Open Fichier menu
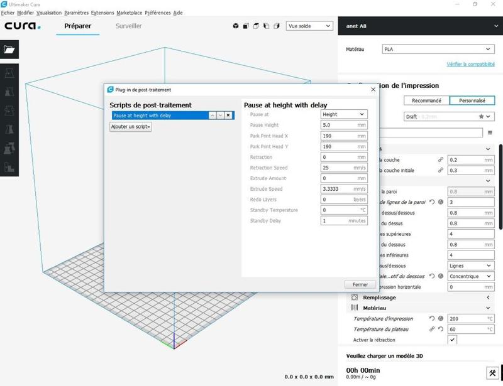Screen dimensions: 503x386 click(8, 13)
